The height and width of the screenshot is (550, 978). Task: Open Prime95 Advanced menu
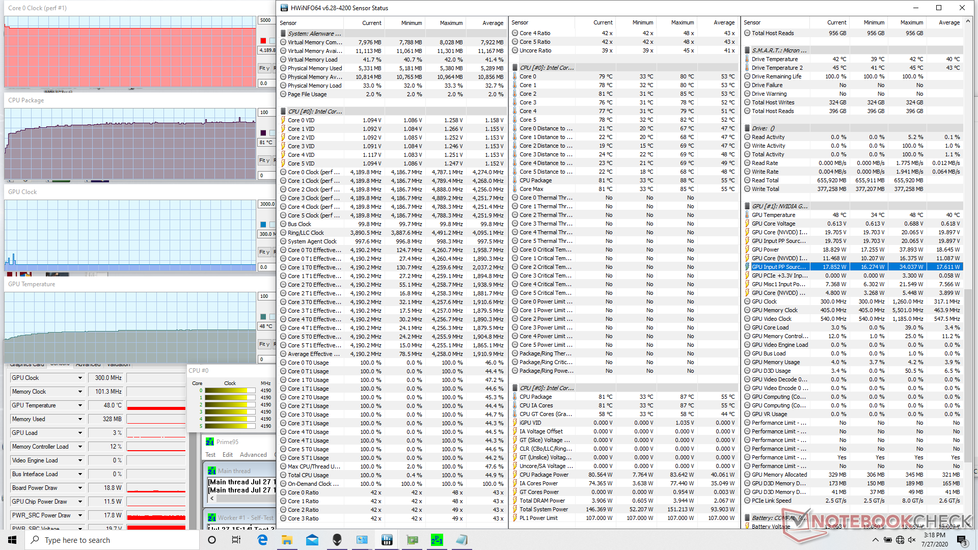pos(253,455)
